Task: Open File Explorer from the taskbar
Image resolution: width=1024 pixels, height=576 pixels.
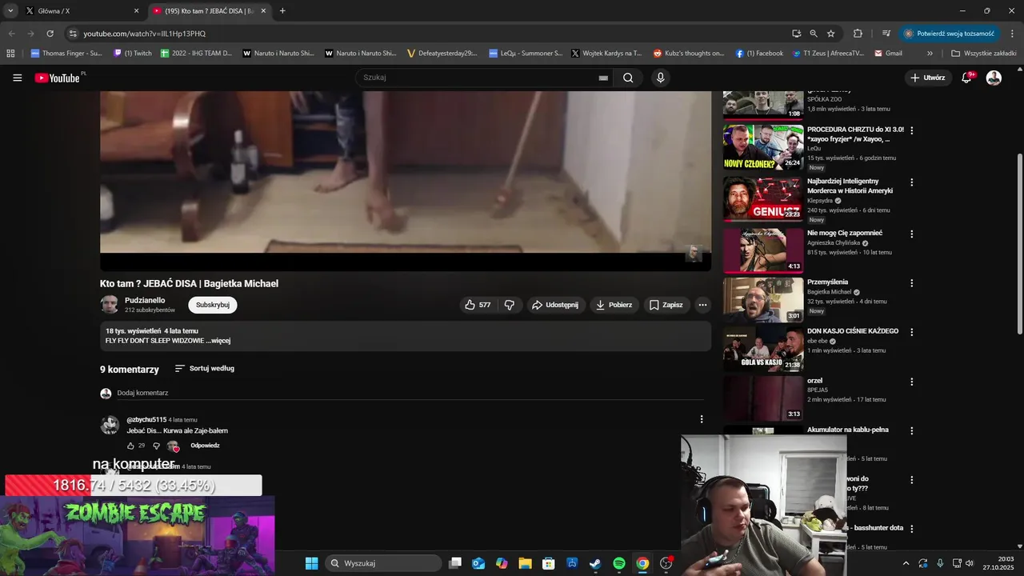Action: (x=525, y=563)
